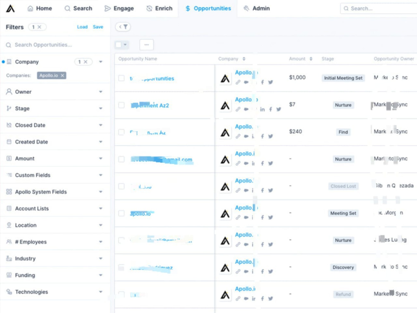Image resolution: width=417 pixels, height=313 pixels.
Task: Click the Closed Lost stage badge
Action: point(343,186)
